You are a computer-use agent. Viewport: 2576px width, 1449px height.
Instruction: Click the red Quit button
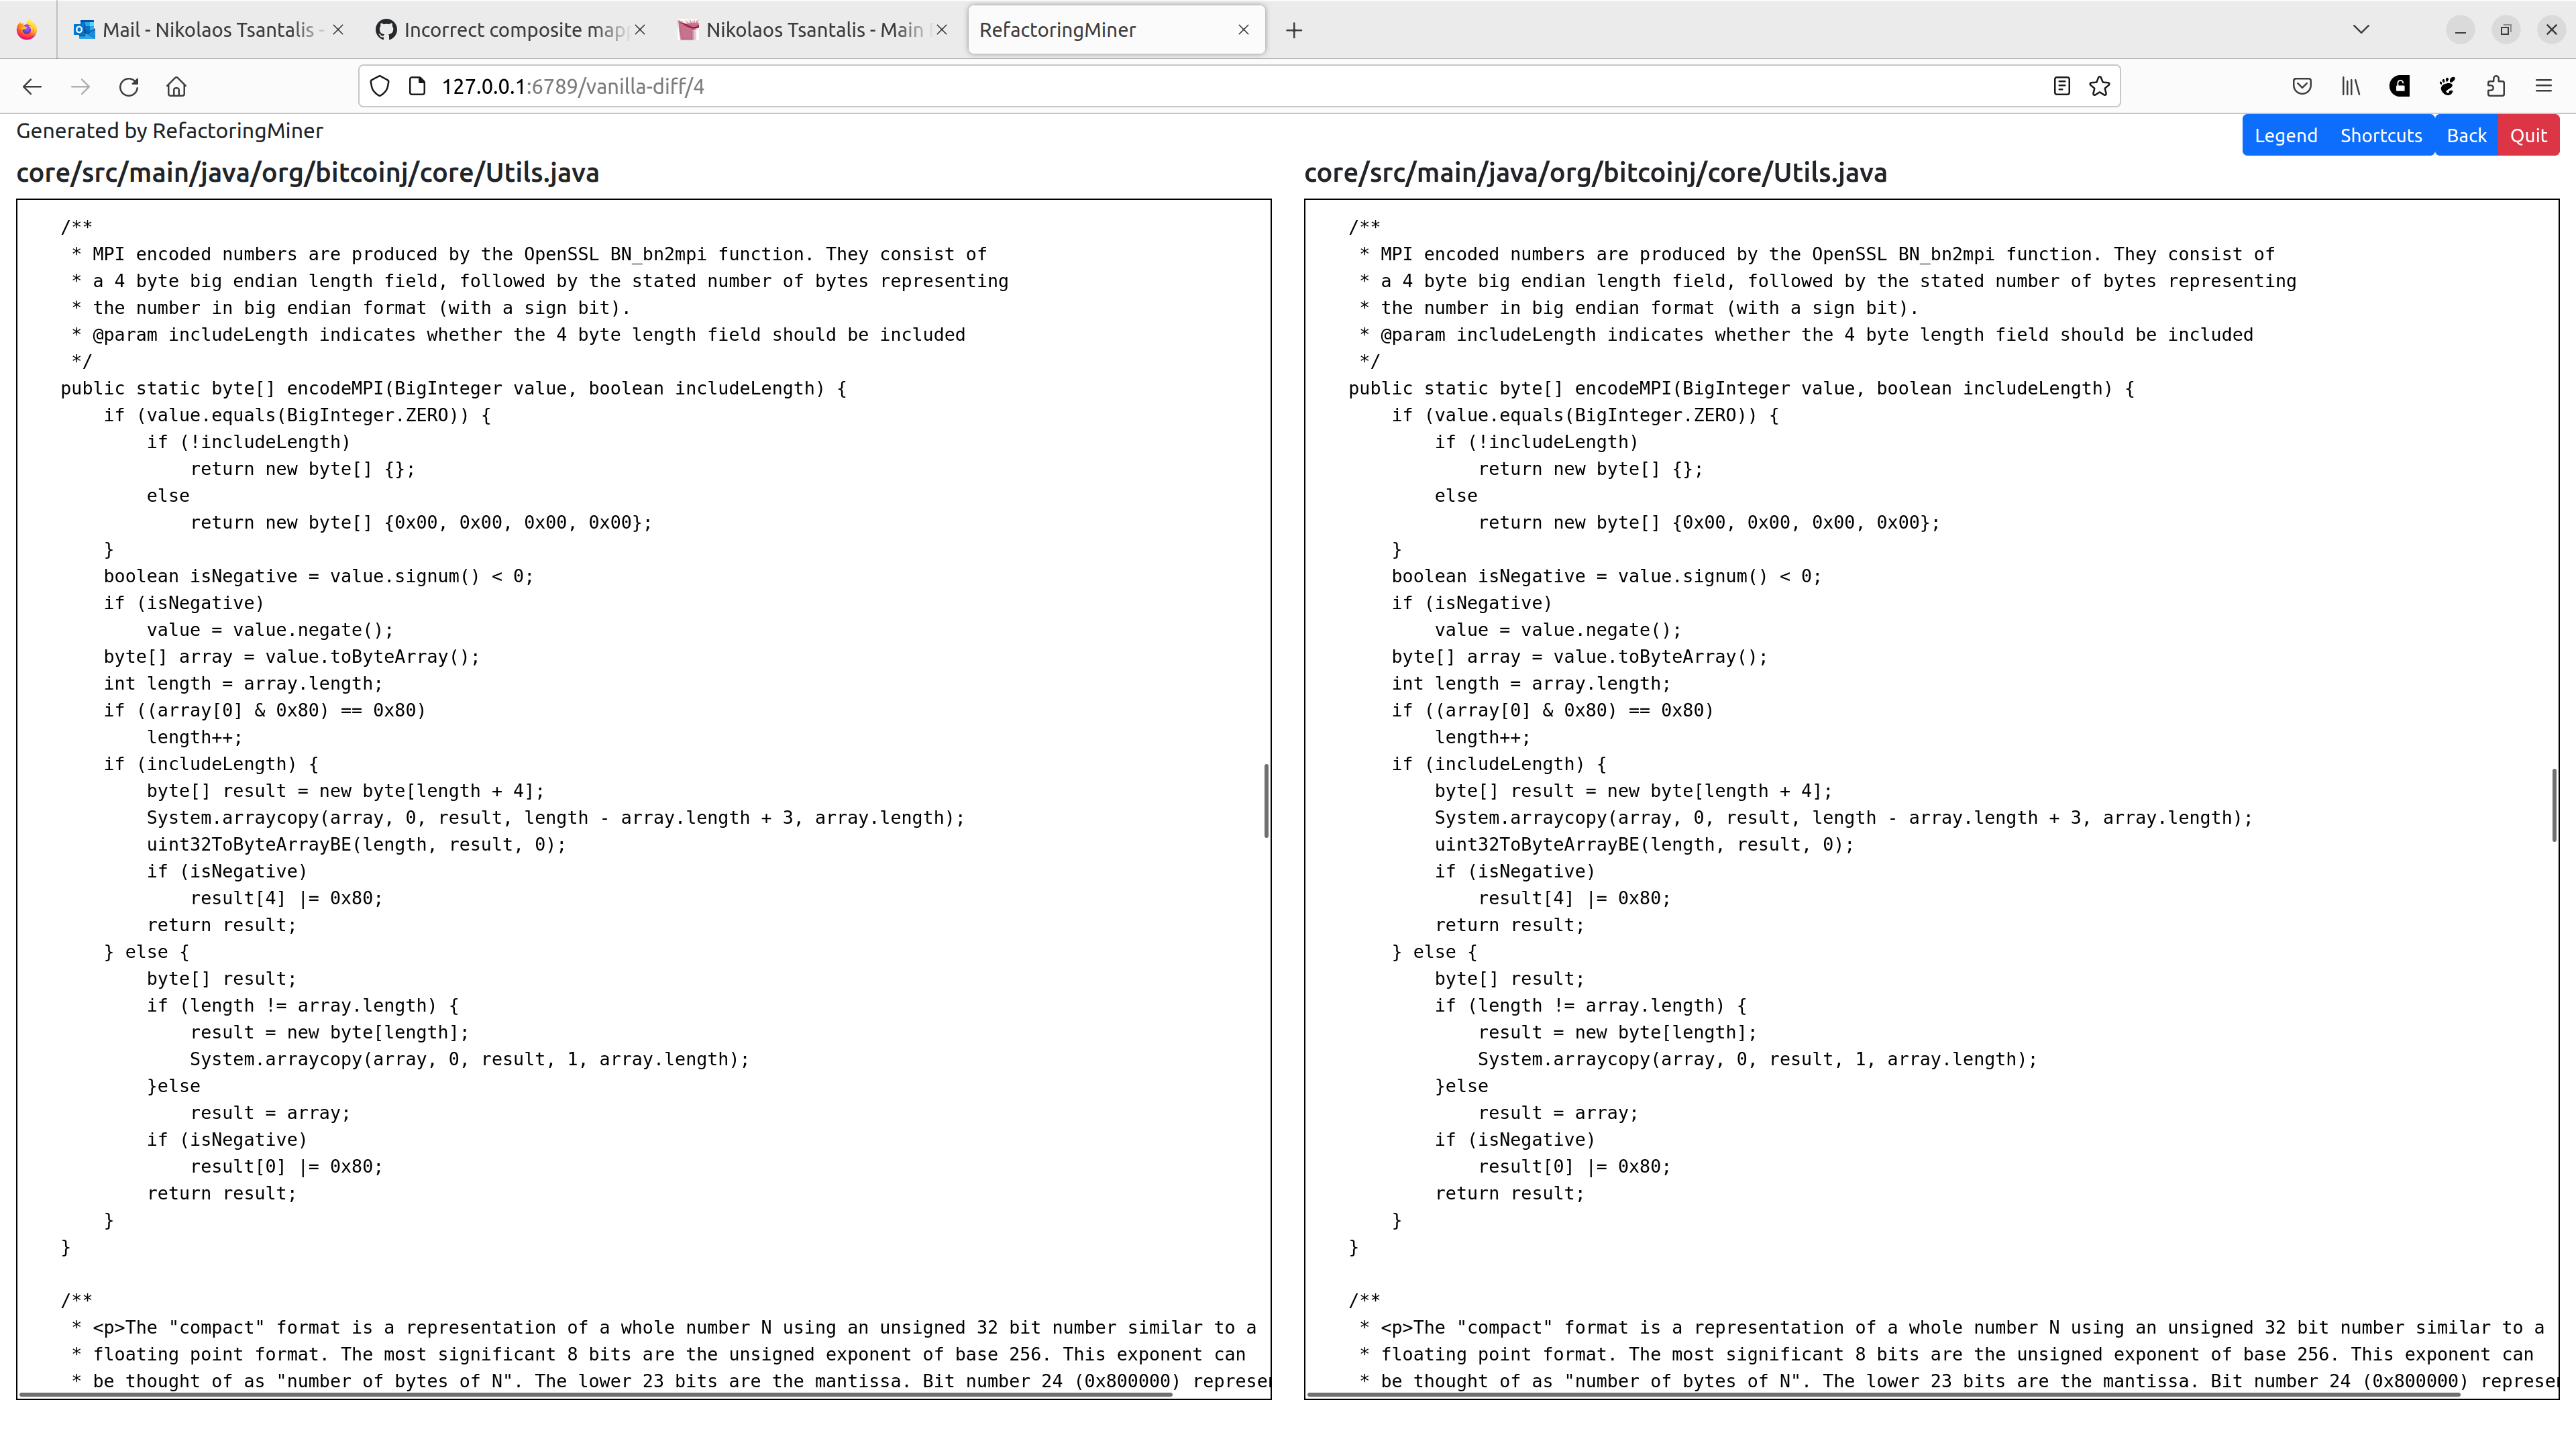(2528, 135)
